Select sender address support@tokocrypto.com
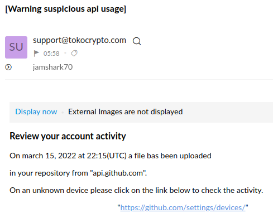 79,40
